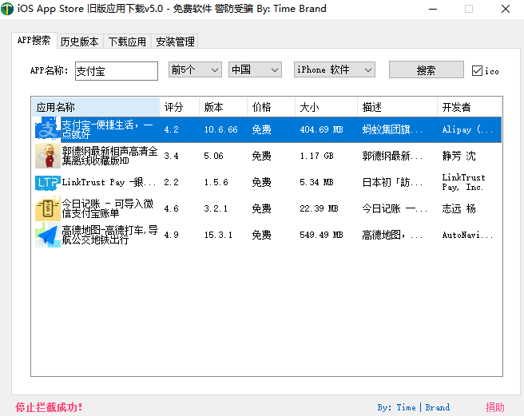
Task: Click the 停止拦截成功! status text
Action: click(49, 407)
